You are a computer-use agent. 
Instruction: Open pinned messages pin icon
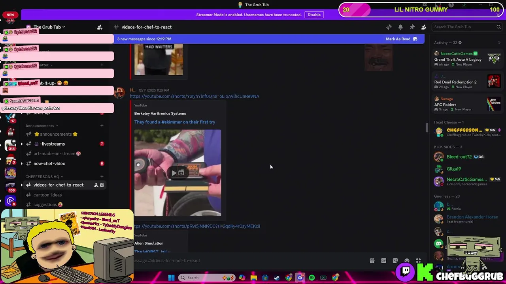pos(412,27)
